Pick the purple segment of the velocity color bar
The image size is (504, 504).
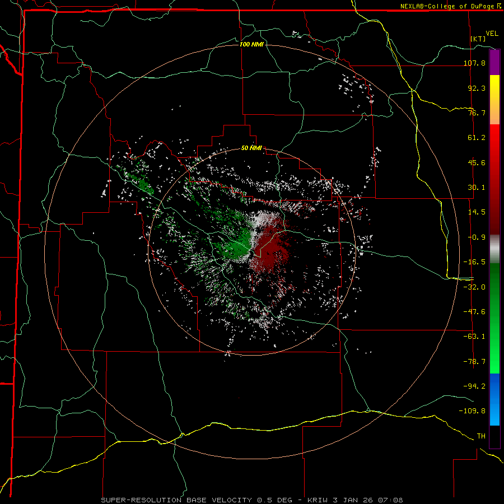pos(494,63)
